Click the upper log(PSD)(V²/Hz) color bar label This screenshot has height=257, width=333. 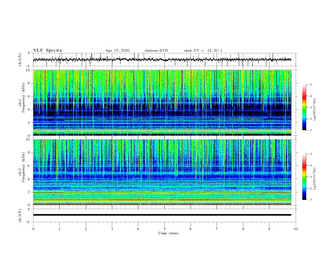tap(314, 109)
